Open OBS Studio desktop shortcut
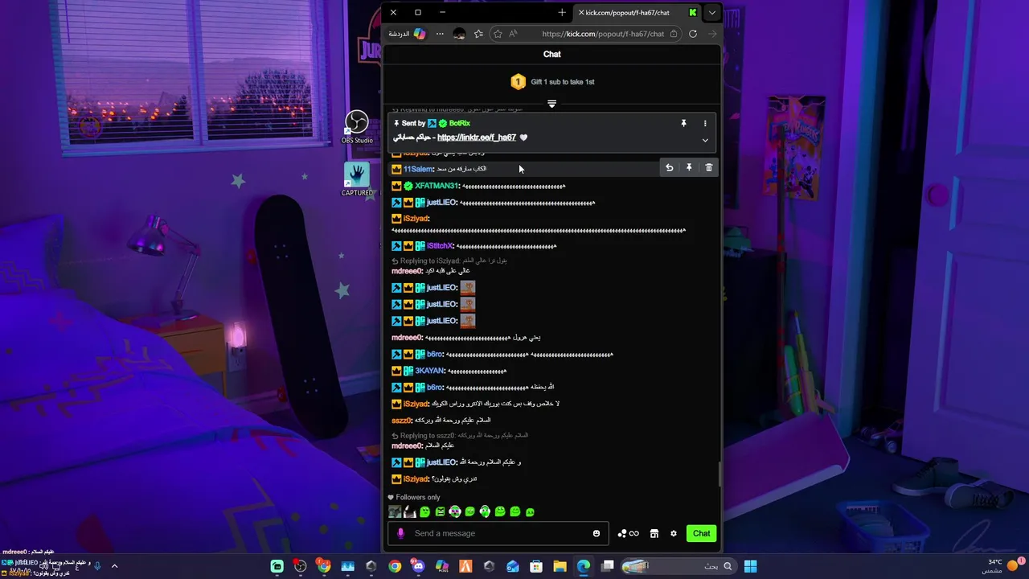The height and width of the screenshot is (579, 1029). point(357,127)
